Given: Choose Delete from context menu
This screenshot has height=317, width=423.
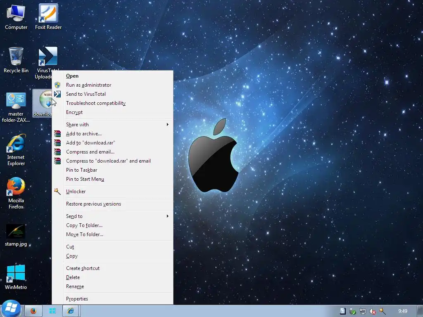Looking at the screenshot, I should point(112,277).
